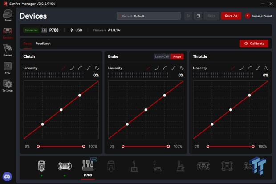This screenshot has width=276, height=184.
Task: Switch Brake mode to Angle
Action: (x=177, y=56)
